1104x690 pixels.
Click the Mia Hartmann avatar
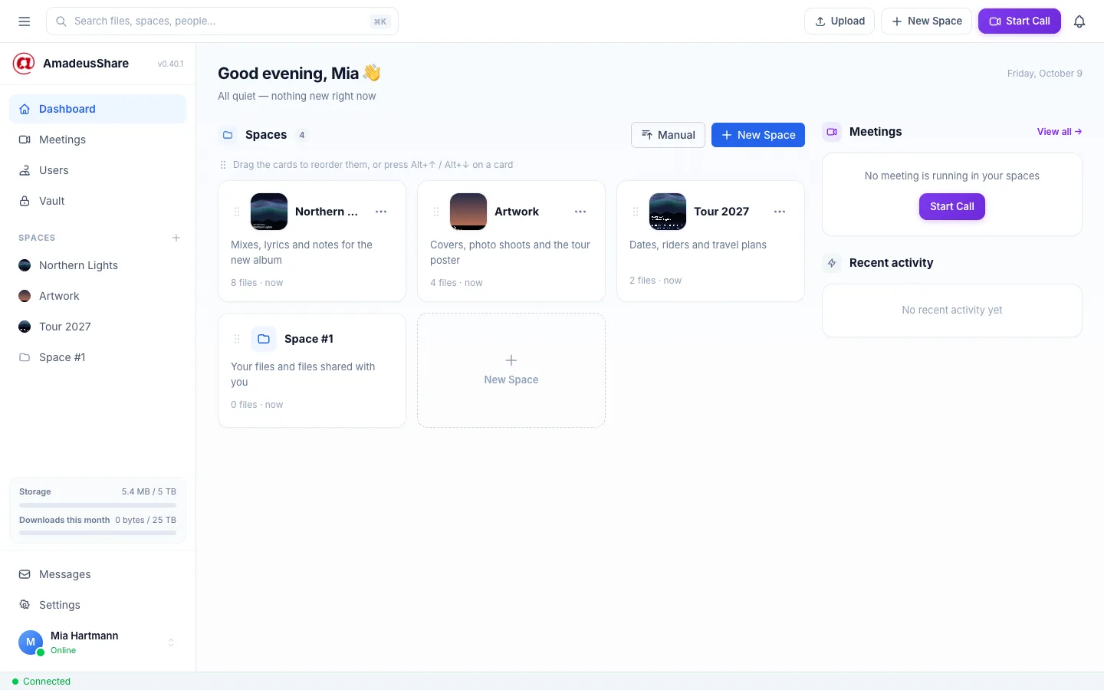pyautogui.click(x=31, y=642)
